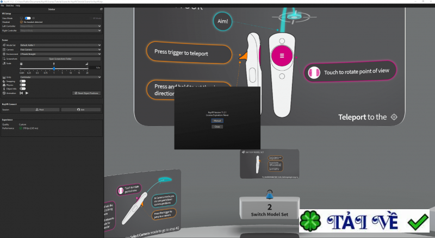Click the blue kettle on the pedestal
This screenshot has height=238, width=435.
coord(269,195)
